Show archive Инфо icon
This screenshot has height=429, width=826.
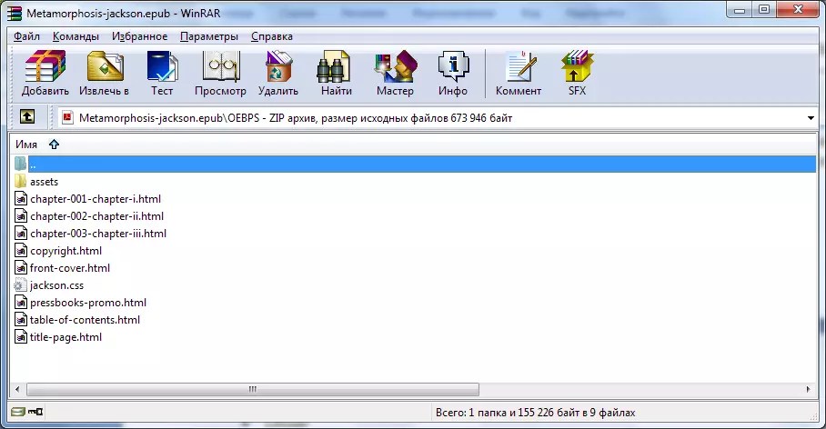pyautogui.click(x=453, y=67)
